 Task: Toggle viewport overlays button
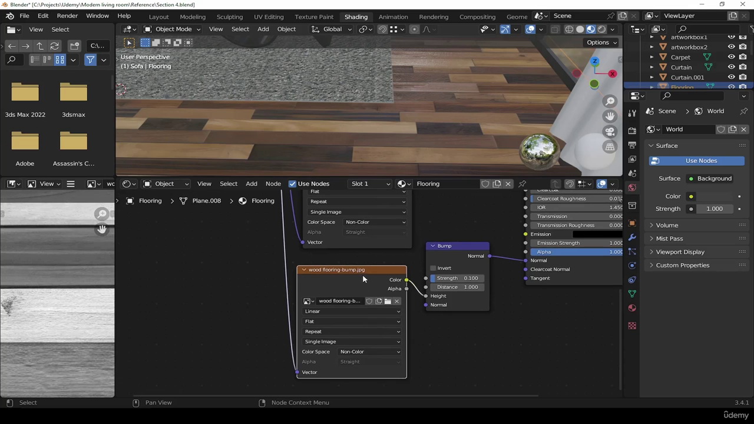(530, 29)
